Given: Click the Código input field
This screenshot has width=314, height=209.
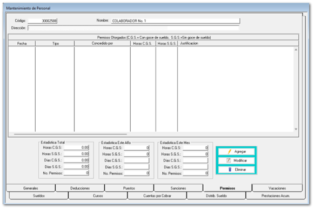Looking at the screenshot, I should point(43,21).
